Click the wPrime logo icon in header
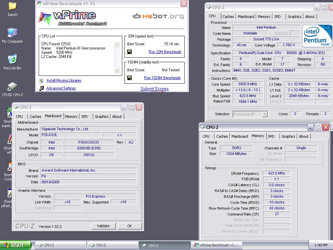The image size is (333, 250). pyautogui.click(x=45, y=18)
